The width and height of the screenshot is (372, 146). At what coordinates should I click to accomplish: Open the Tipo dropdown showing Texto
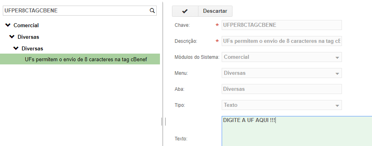[282, 105]
